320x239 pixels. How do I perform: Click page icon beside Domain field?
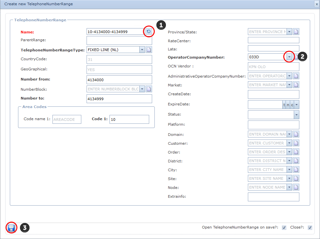pos(296,134)
